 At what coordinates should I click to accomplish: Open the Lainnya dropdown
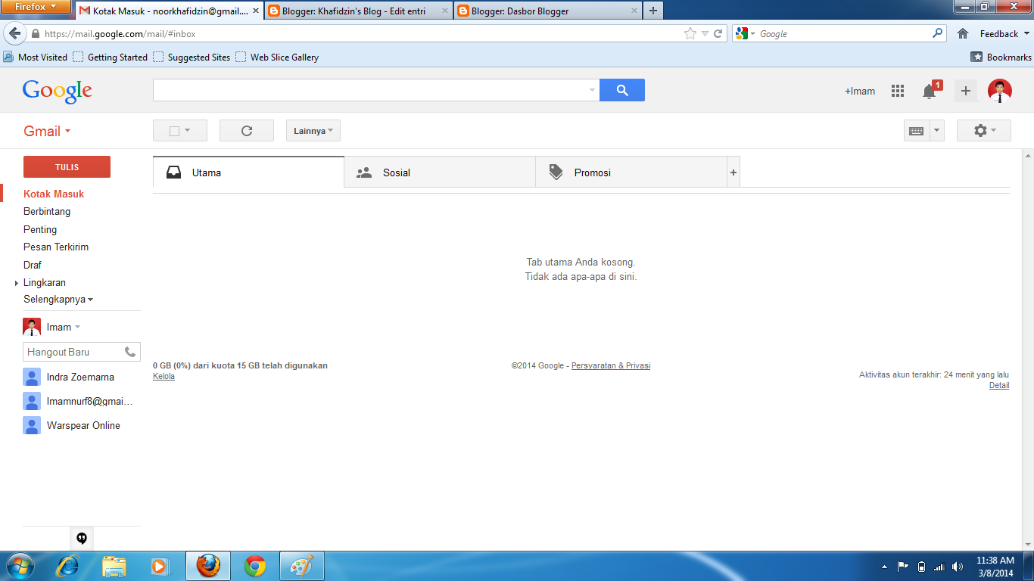coord(313,131)
